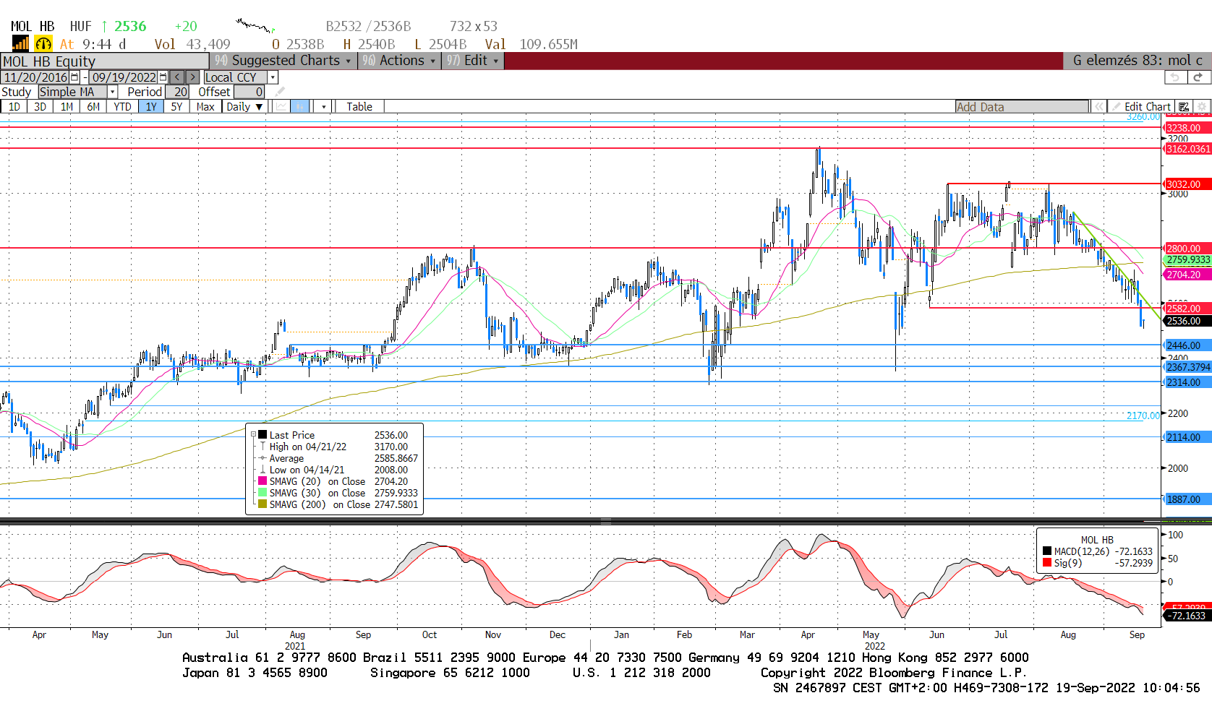Click the line chart type icon
Image resolution: width=1212 pixels, height=719 pixels.
pyautogui.click(x=281, y=107)
